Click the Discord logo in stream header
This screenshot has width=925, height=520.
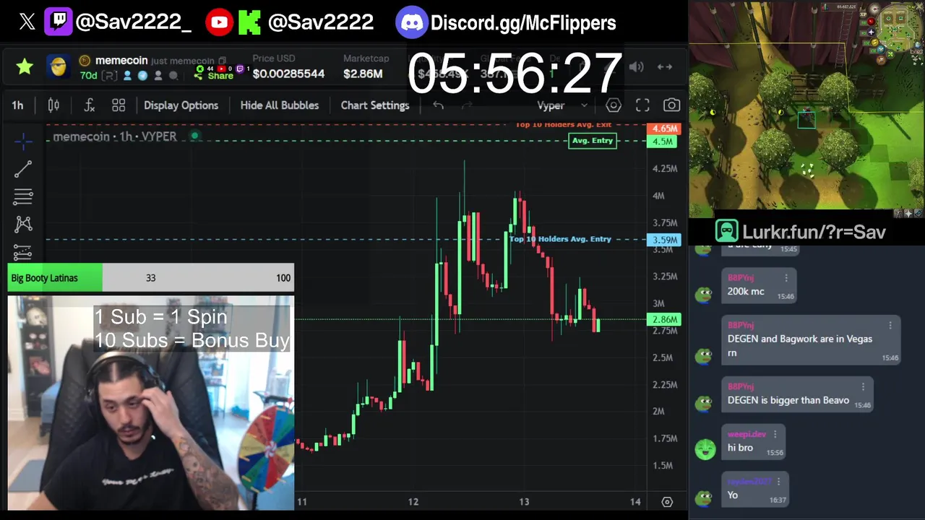[412, 22]
